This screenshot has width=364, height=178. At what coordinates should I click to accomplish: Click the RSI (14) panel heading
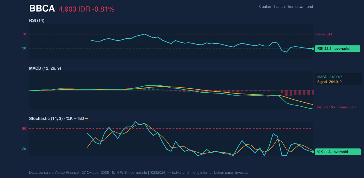37,20
